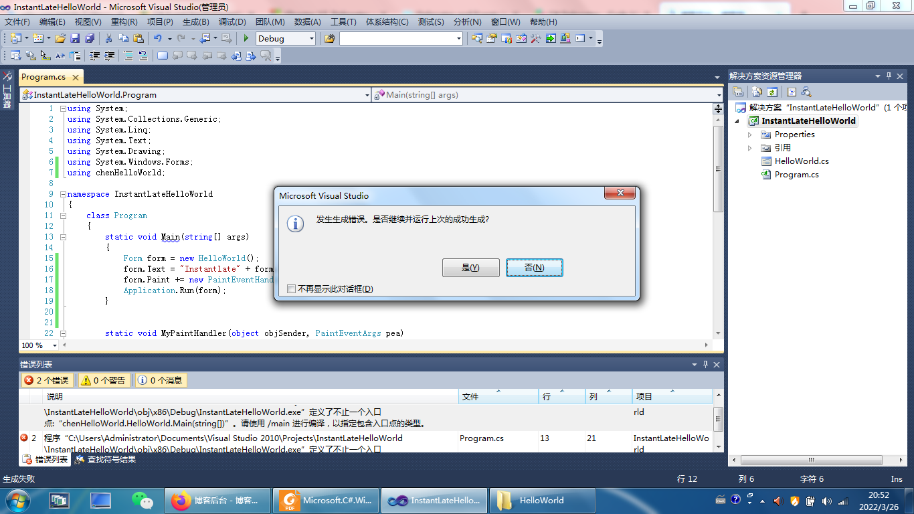
Task: Select HelloWorld.cs in Solution Explorer
Action: [802, 161]
